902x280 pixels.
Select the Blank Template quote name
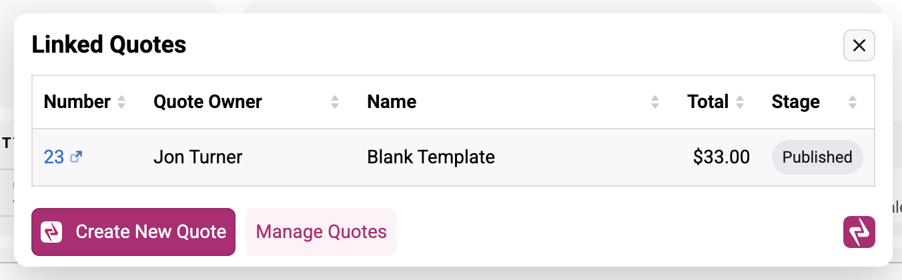(431, 157)
